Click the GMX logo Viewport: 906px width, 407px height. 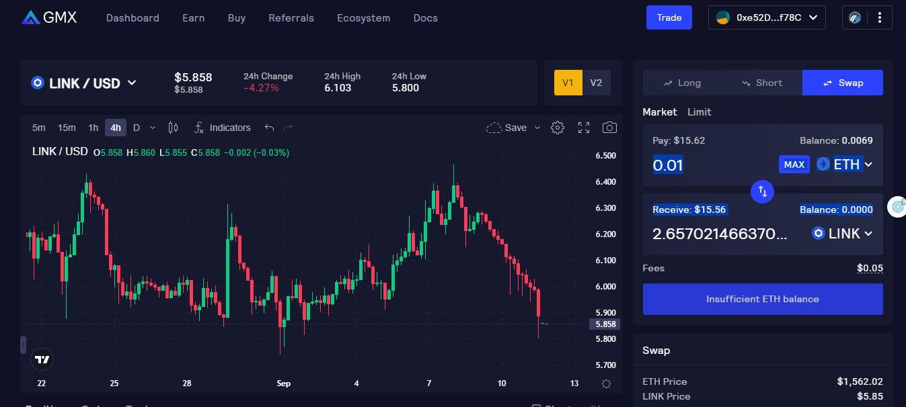click(49, 17)
